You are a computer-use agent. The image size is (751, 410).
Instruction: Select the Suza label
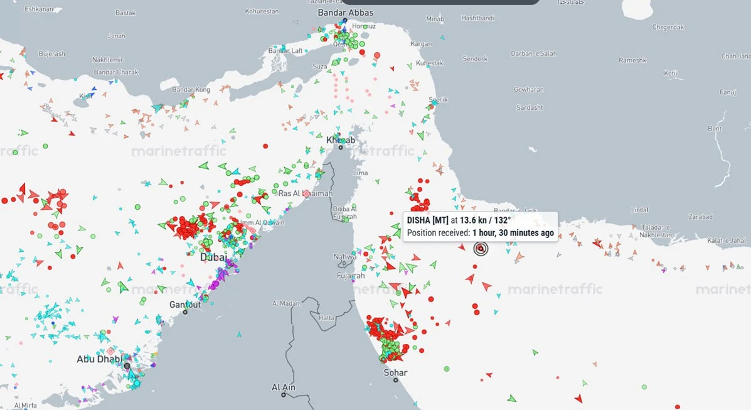[320, 67]
